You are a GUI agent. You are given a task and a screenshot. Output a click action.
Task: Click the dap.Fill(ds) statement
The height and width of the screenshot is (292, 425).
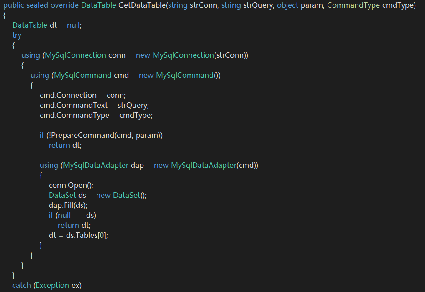coord(68,205)
